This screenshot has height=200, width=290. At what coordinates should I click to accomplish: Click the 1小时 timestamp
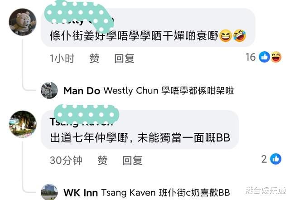[62, 59]
